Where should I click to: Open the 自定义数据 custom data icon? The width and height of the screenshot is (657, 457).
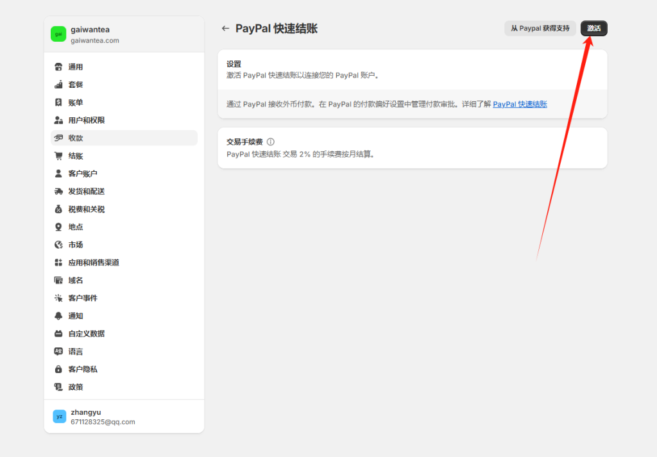[x=58, y=333]
